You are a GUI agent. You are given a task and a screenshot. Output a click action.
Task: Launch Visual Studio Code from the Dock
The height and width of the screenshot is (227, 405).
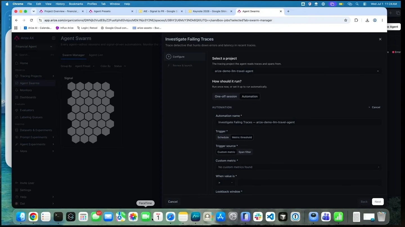270,217
